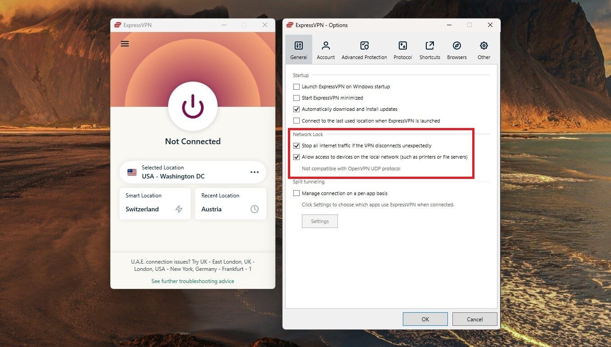Uncheck Automatically download and install updates
This screenshot has width=611, height=347.
296,109
